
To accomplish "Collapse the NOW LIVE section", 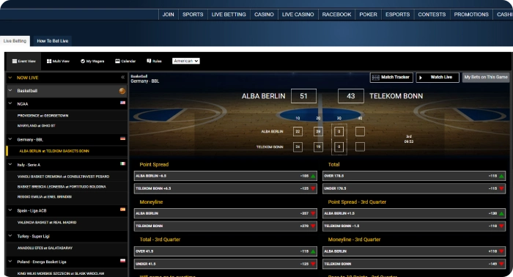I will (x=10, y=78).
